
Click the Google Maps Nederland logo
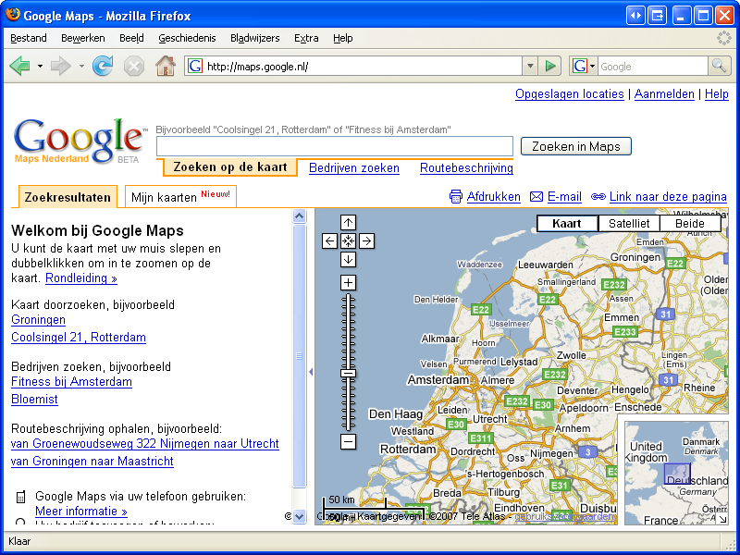(x=79, y=141)
